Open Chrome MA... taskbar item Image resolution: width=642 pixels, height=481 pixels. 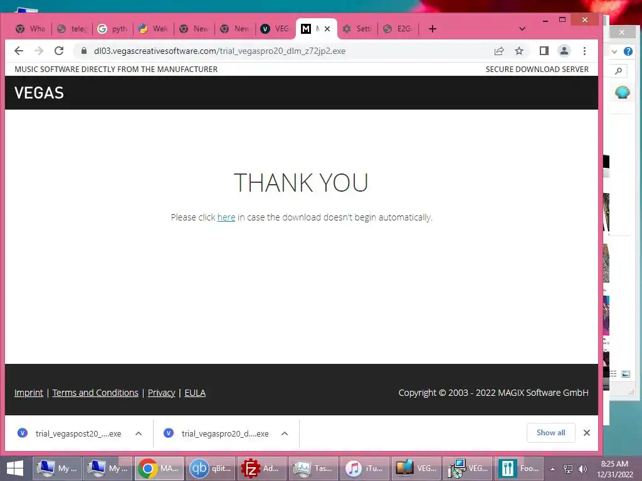point(159,468)
